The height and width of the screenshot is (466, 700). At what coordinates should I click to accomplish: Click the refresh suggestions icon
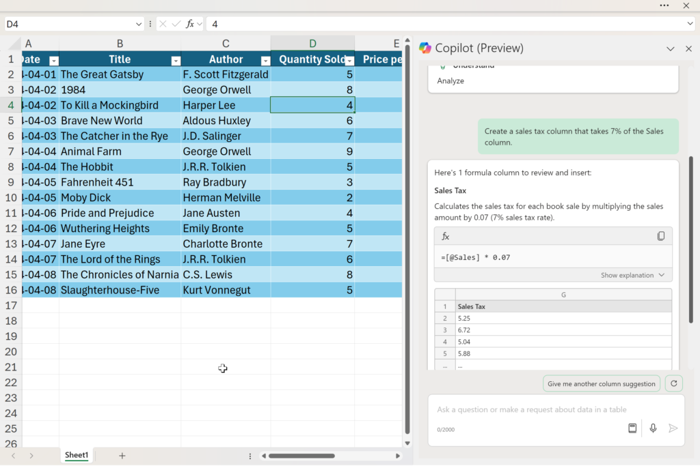pyautogui.click(x=673, y=383)
